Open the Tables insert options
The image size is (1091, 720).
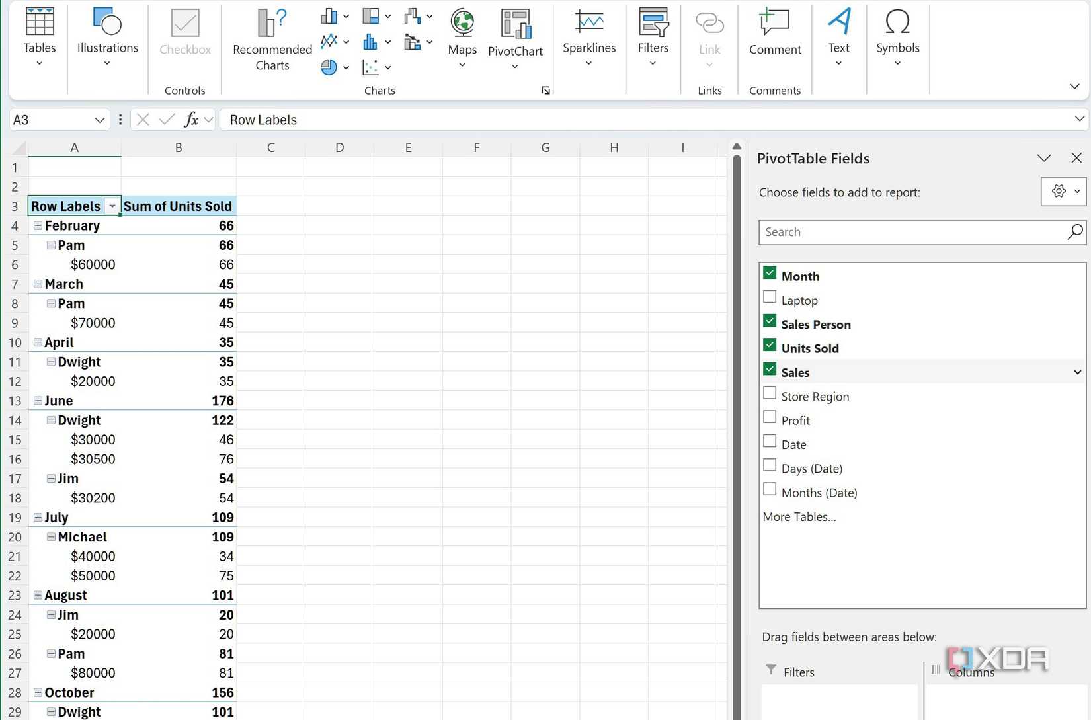click(x=39, y=31)
